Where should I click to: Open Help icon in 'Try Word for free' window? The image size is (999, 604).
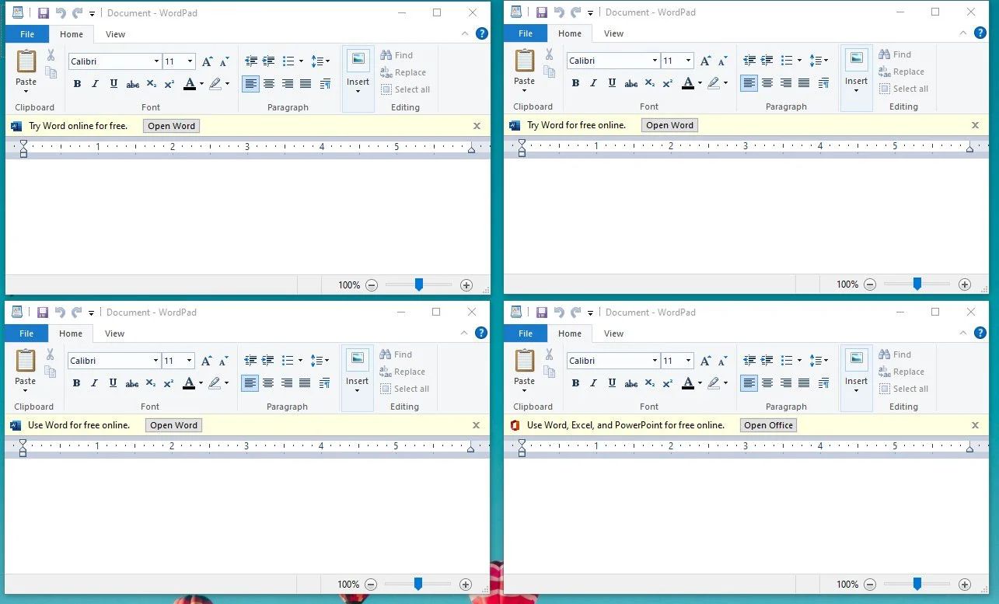(980, 33)
